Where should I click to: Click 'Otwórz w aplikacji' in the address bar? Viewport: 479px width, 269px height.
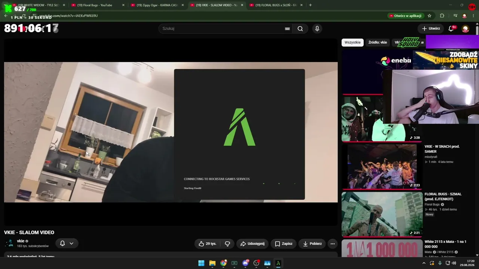coord(406,16)
